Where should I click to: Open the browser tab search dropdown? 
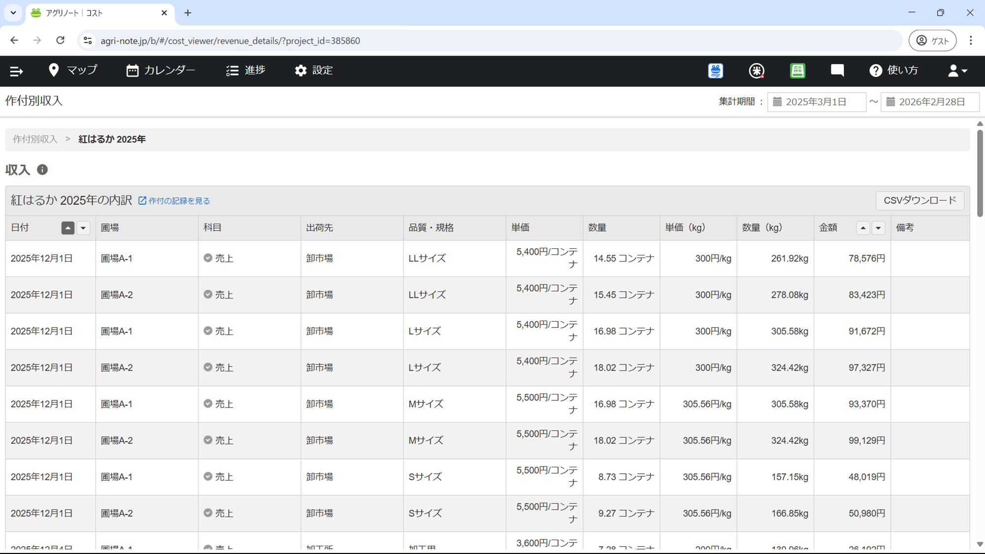click(x=13, y=13)
